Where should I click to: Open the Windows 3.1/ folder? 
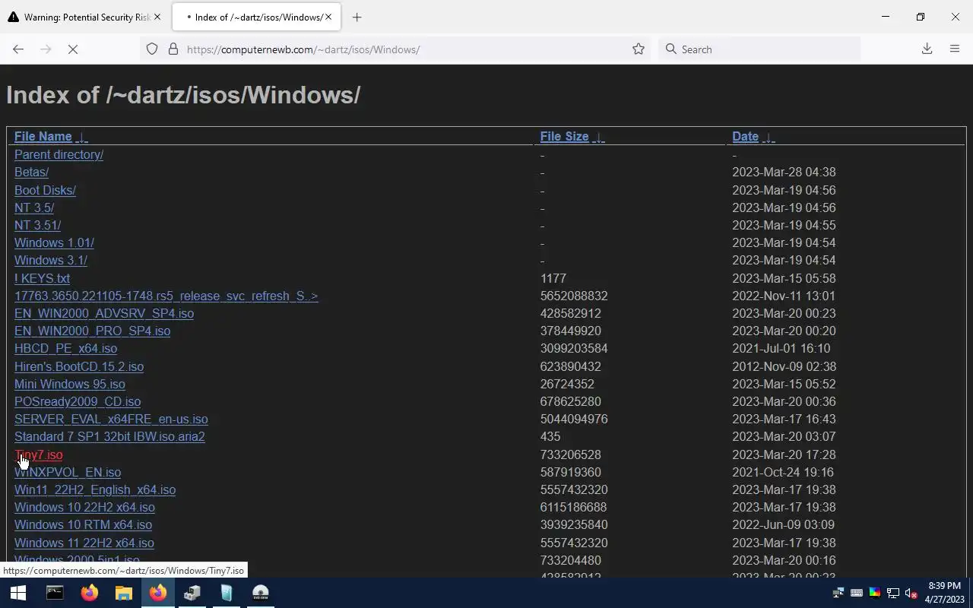[x=51, y=261]
